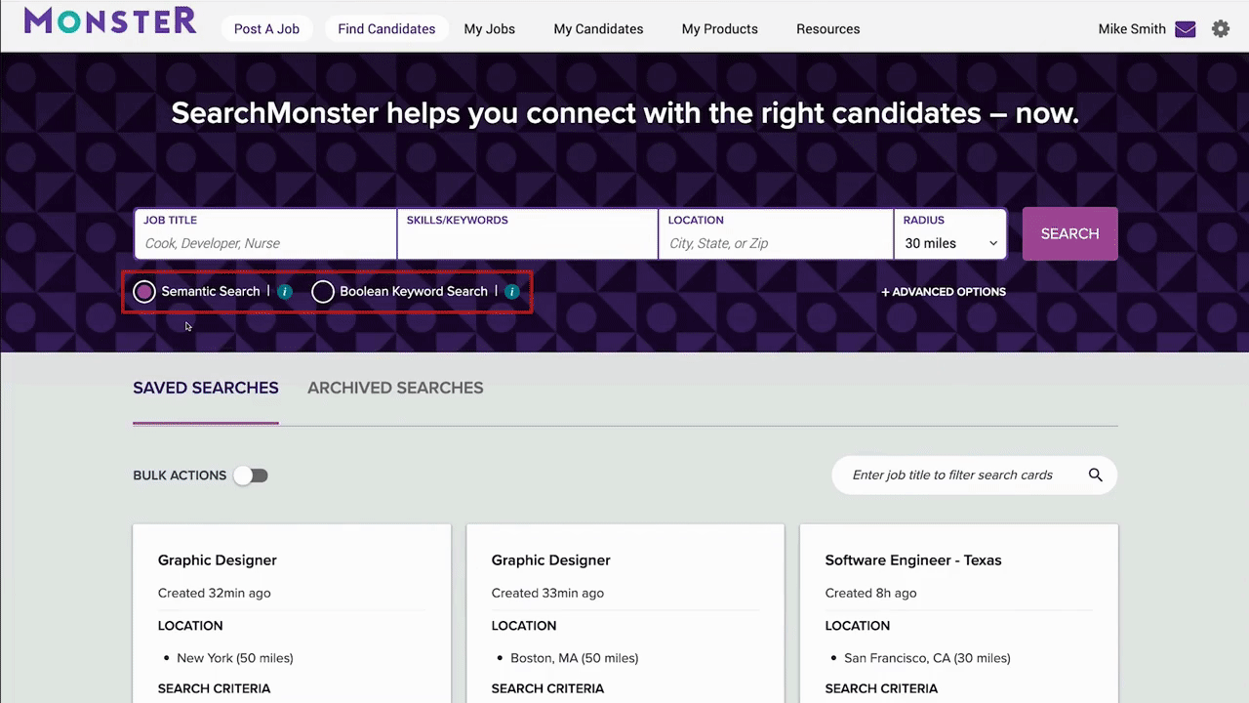Image resolution: width=1249 pixels, height=703 pixels.
Task: Open the settings gear icon
Action: point(1221,29)
